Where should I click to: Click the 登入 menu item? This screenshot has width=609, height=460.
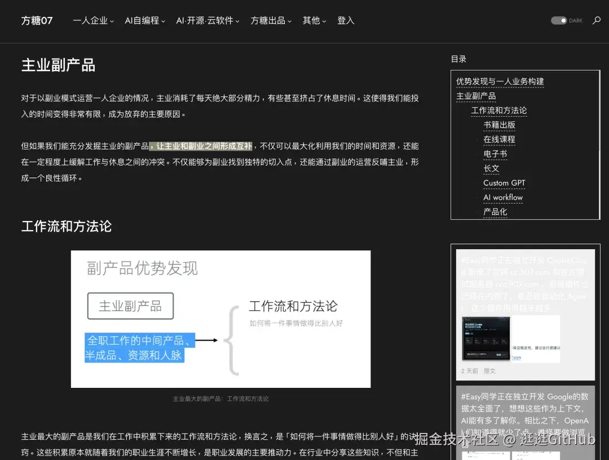coord(346,20)
